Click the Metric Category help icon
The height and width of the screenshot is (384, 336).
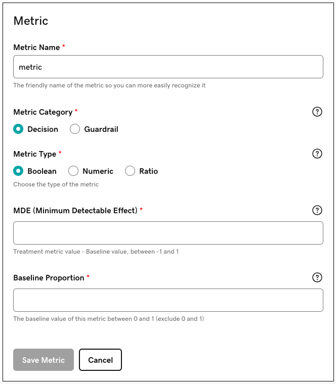pos(317,112)
